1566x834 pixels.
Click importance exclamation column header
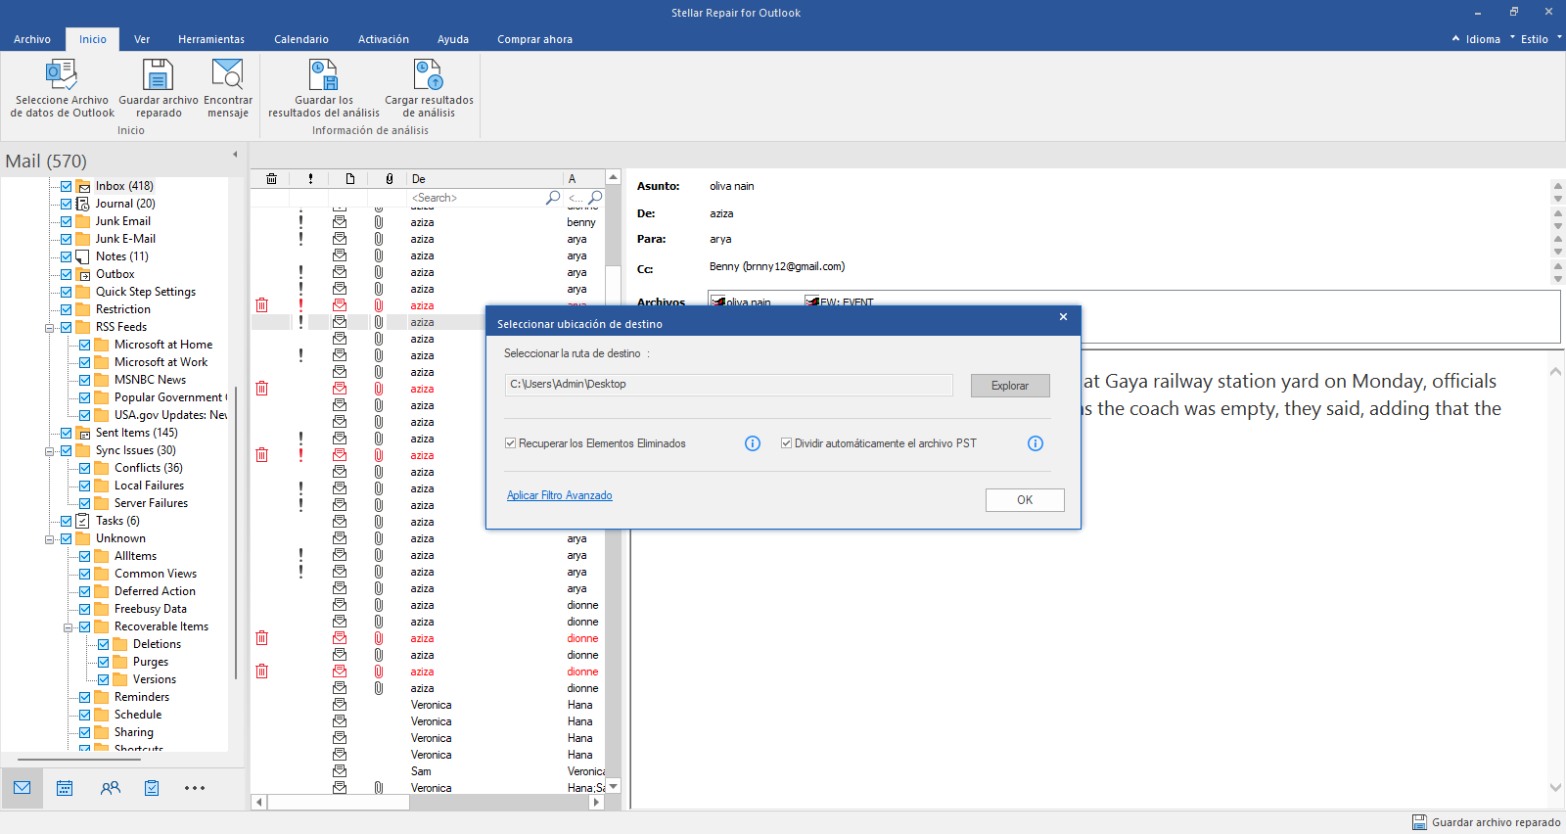pyautogui.click(x=310, y=178)
